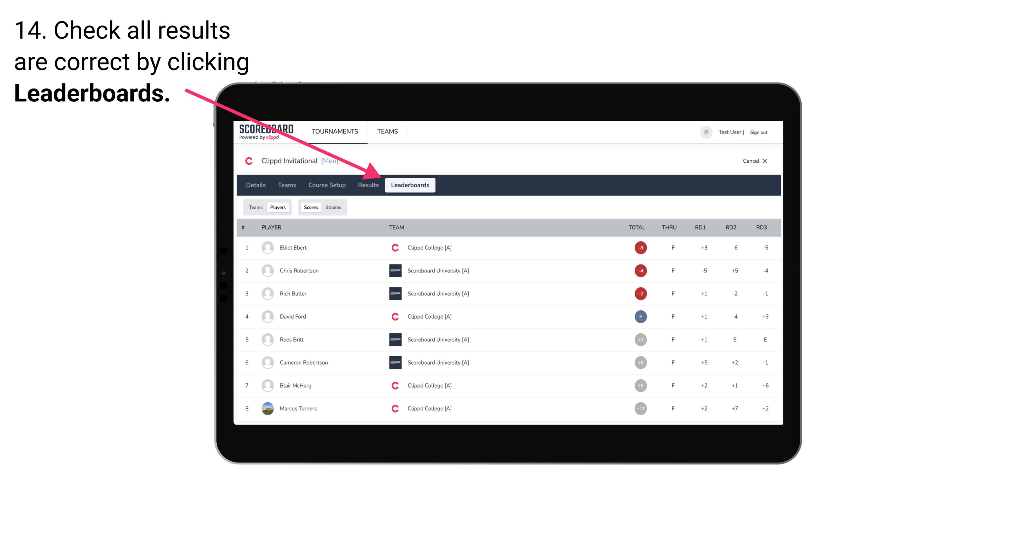Toggle the Scores filter button
This screenshot has width=1015, height=546.
pyautogui.click(x=311, y=207)
